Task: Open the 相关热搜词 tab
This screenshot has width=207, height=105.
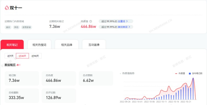Action: click(x=39, y=45)
